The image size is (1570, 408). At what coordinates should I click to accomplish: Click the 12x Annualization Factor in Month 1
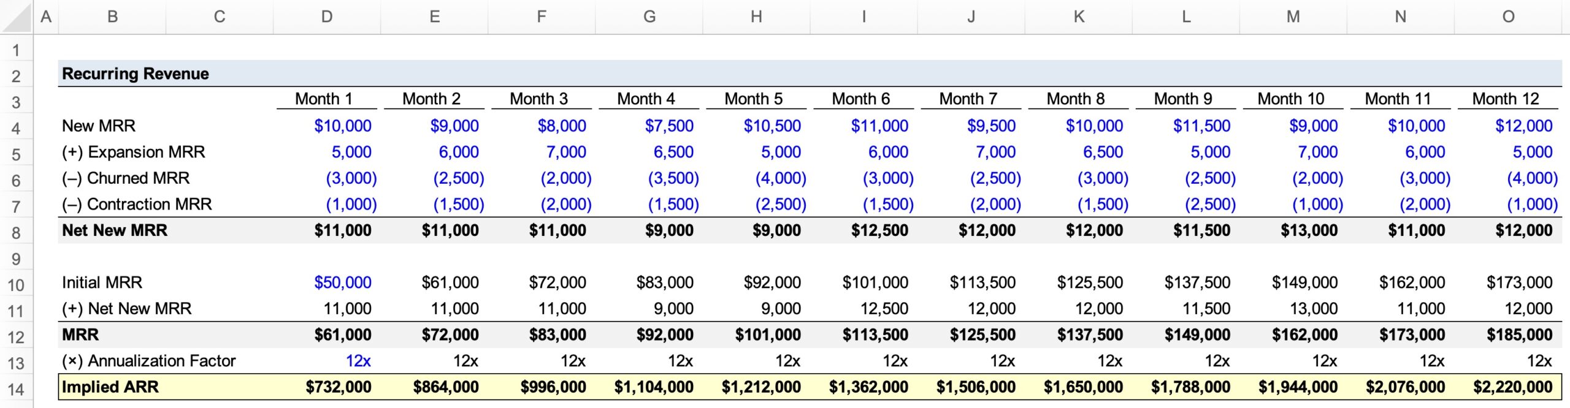327,361
